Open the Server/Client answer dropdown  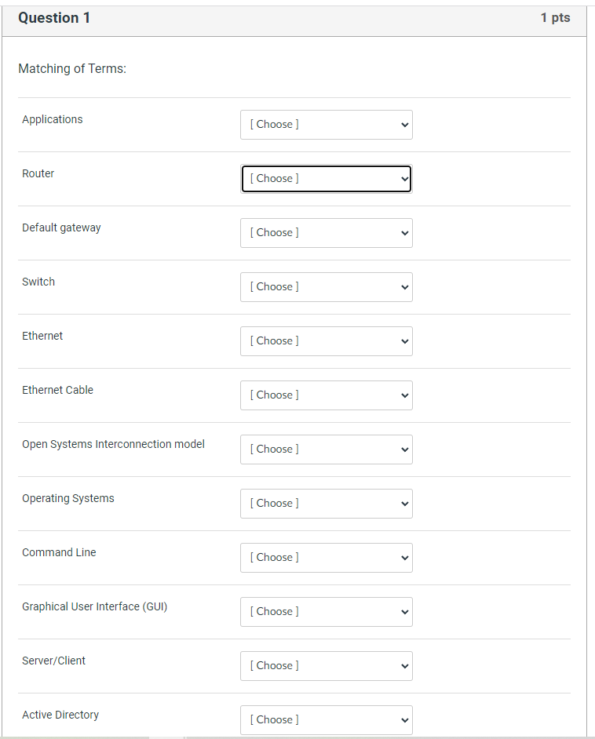[x=326, y=665]
